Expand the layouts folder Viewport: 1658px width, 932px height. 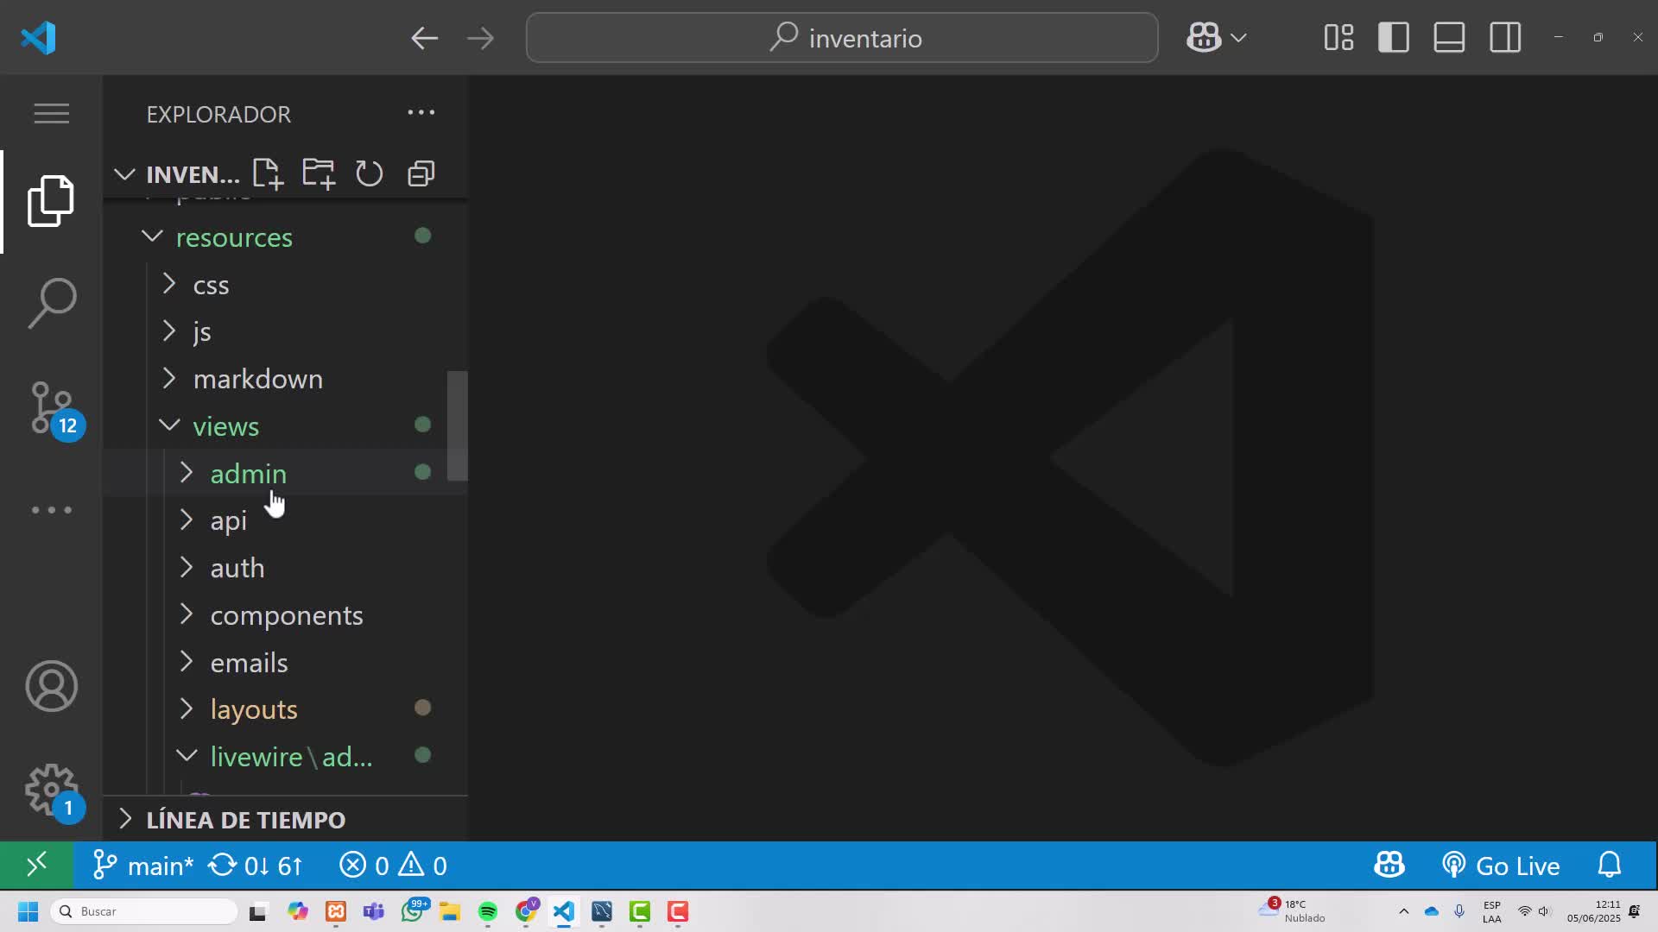286,708
